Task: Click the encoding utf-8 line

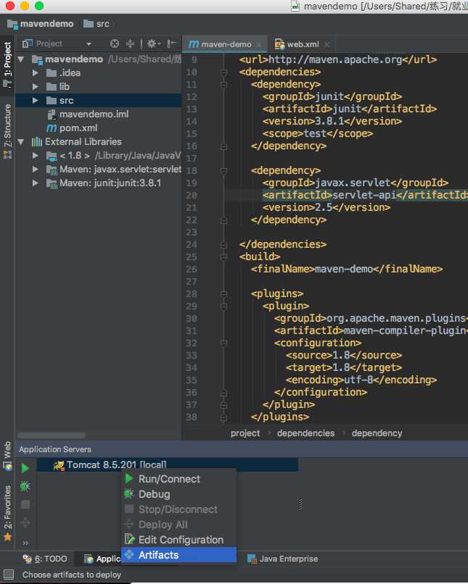Action: click(361, 380)
